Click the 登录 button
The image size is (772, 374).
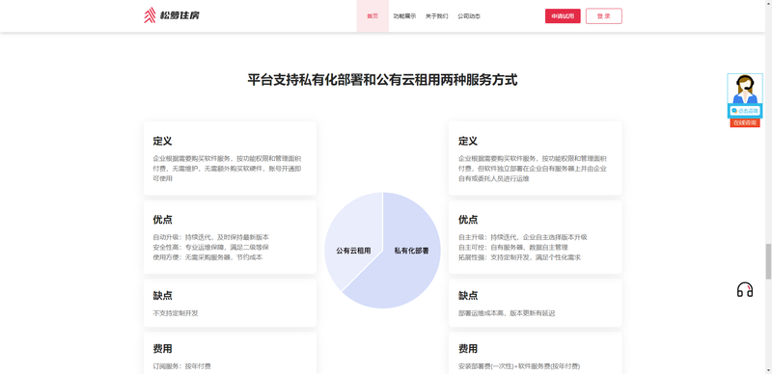[604, 16]
